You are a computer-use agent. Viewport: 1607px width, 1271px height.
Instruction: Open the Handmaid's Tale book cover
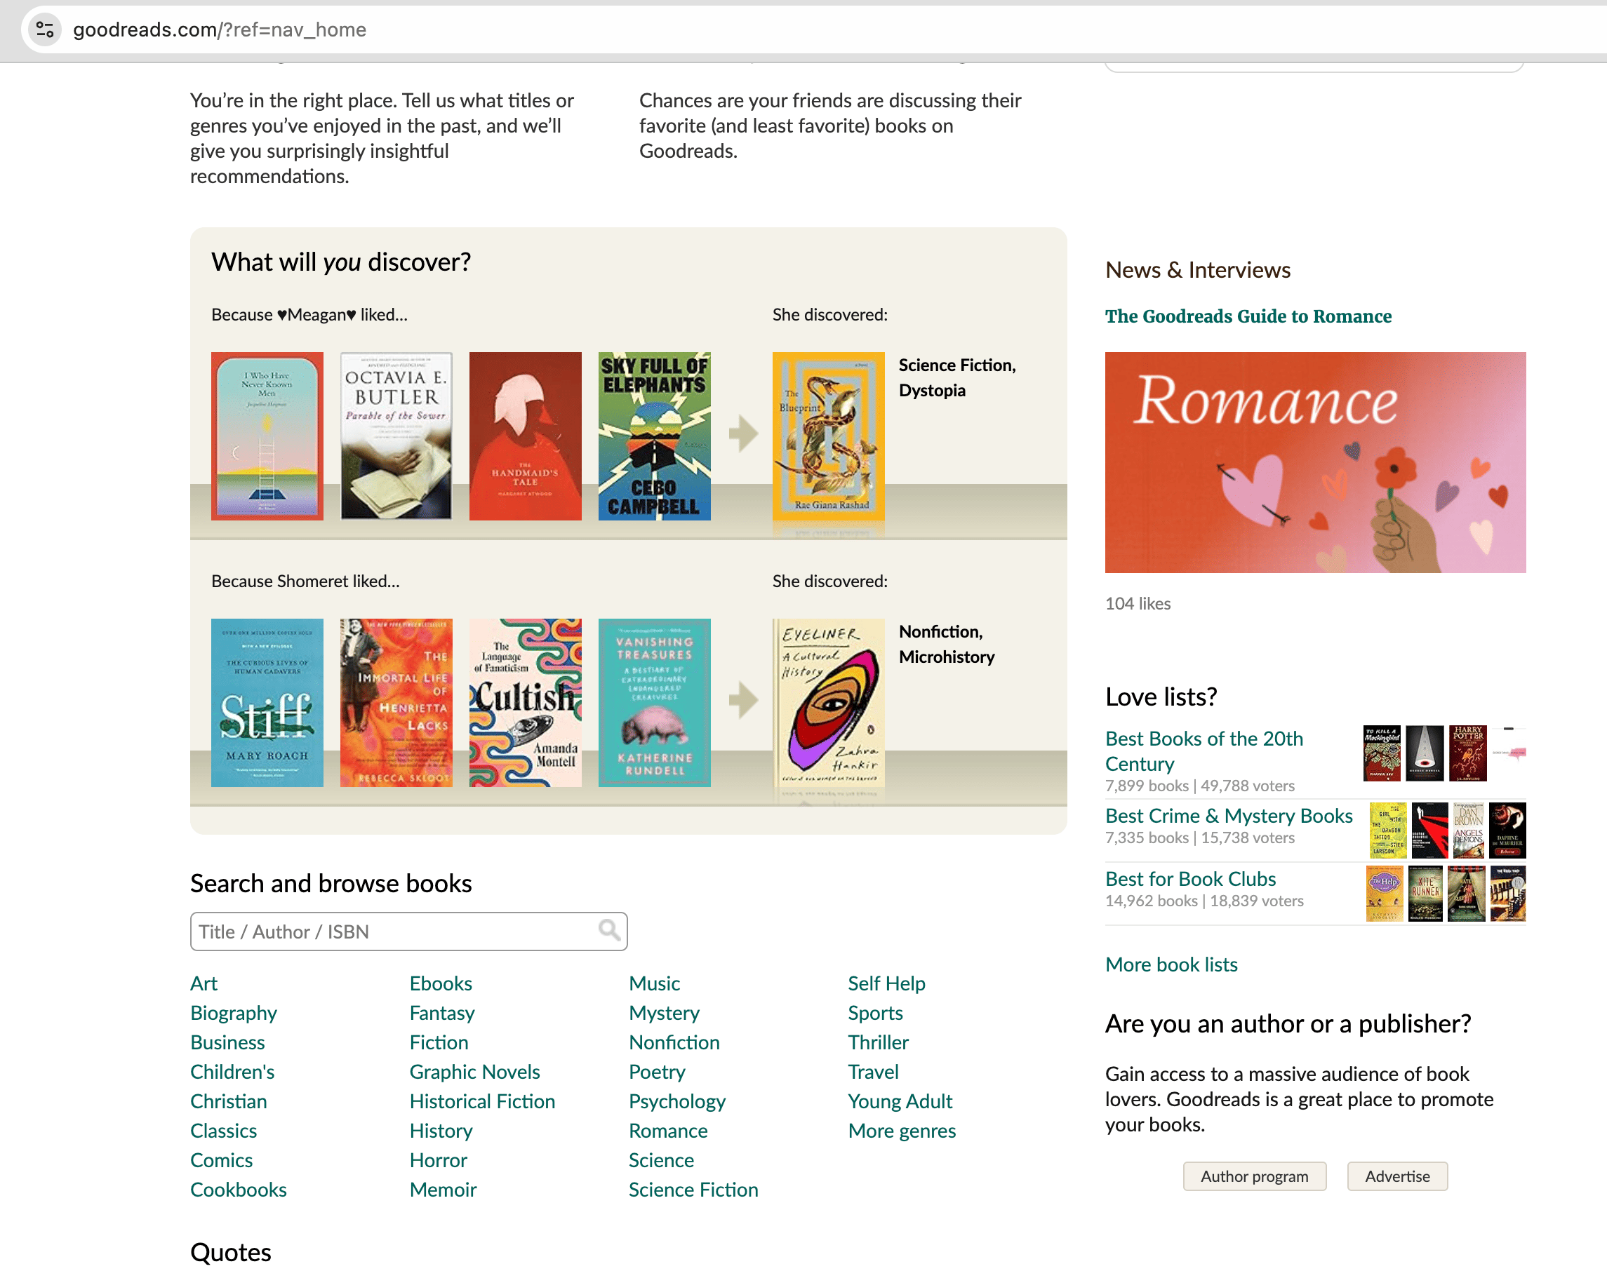point(525,436)
